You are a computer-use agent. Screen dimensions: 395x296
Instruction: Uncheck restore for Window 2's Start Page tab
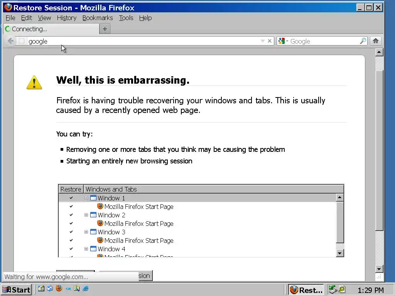click(71, 223)
